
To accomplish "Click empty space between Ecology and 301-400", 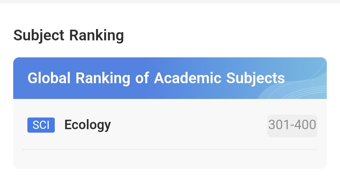I will tap(189, 125).
